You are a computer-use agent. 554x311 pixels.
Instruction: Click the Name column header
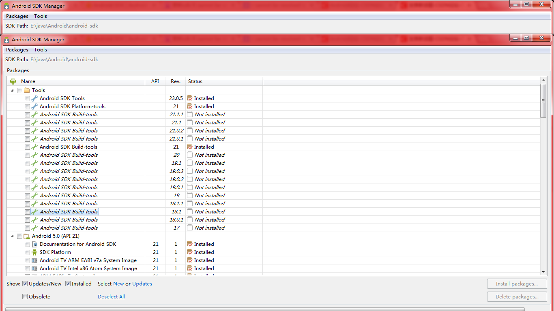tap(76, 81)
